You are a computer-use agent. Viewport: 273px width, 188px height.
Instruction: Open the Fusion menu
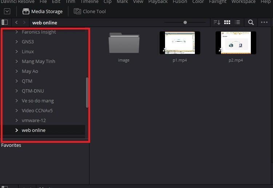(x=180, y=2)
